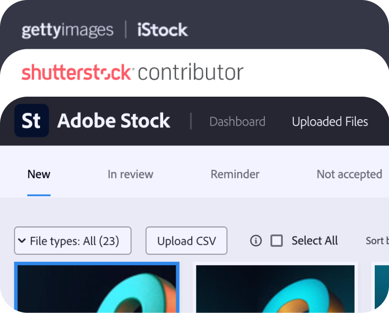The height and width of the screenshot is (313, 389).
Task: Switch to the In review tab
Action: pyautogui.click(x=131, y=174)
